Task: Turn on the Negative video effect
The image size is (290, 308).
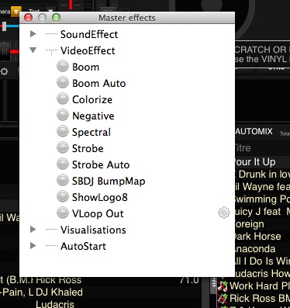Action: (63, 115)
